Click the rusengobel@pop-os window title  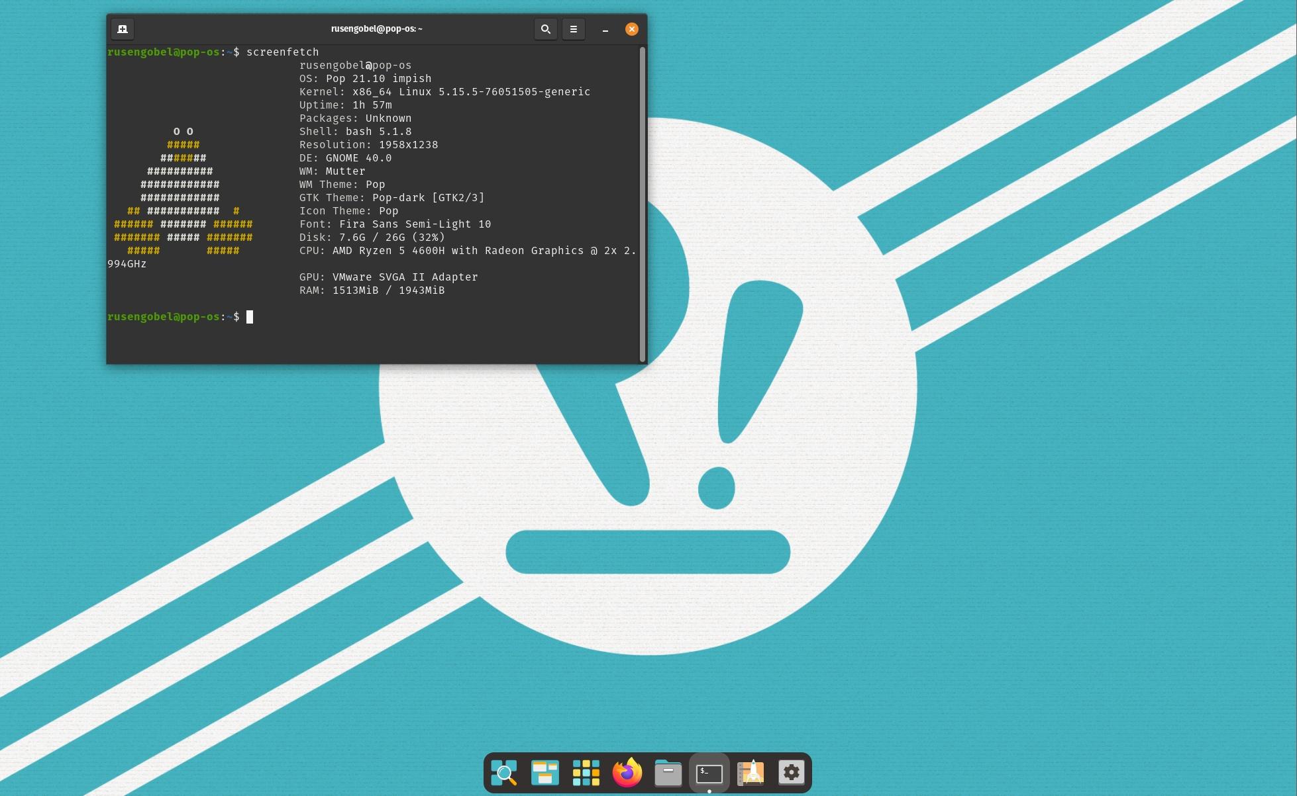pos(376,29)
